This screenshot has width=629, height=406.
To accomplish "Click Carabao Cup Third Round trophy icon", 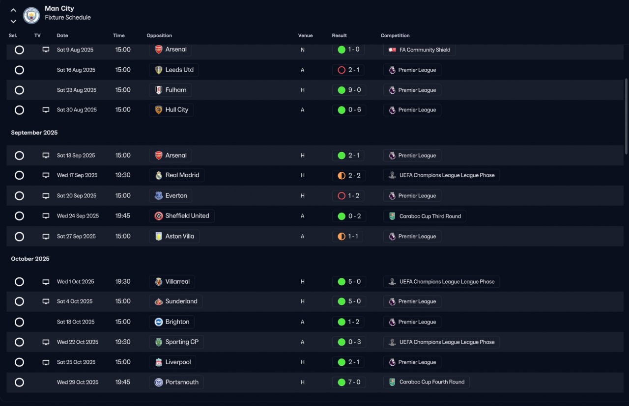I will click(392, 216).
